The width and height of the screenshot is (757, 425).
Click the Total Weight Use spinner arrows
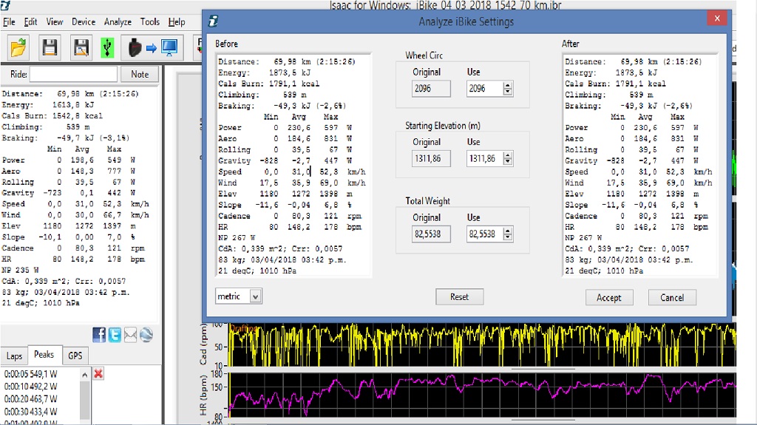(507, 234)
